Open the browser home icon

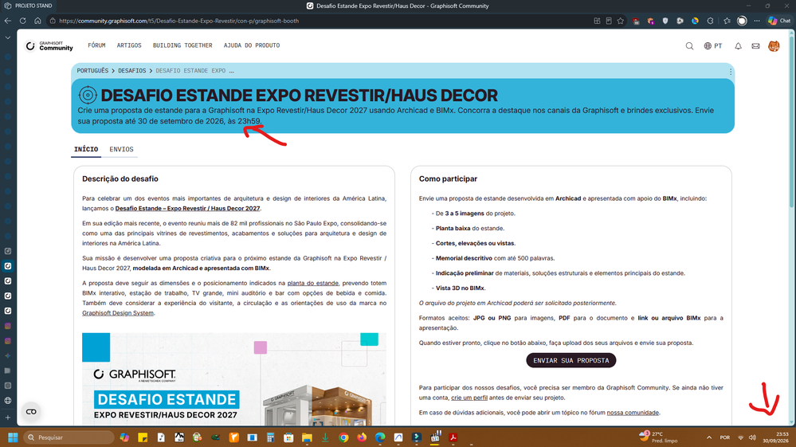pos(37,21)
